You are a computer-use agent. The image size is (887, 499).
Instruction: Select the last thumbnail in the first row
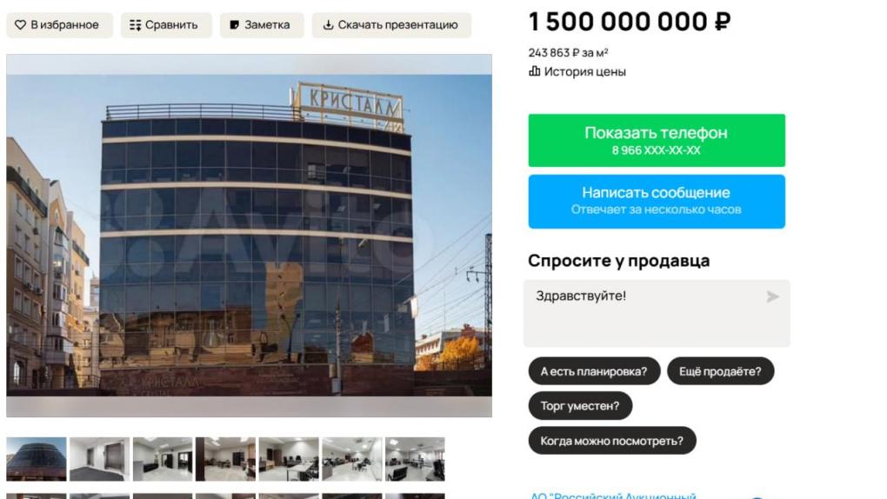pyautogui.click(x=415, y=459)
